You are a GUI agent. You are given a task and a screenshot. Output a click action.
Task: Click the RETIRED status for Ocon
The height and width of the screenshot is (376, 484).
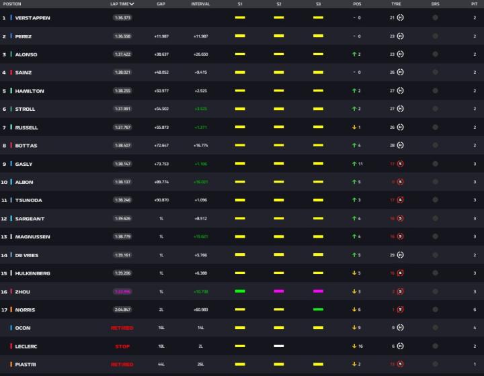click(122, 328)
